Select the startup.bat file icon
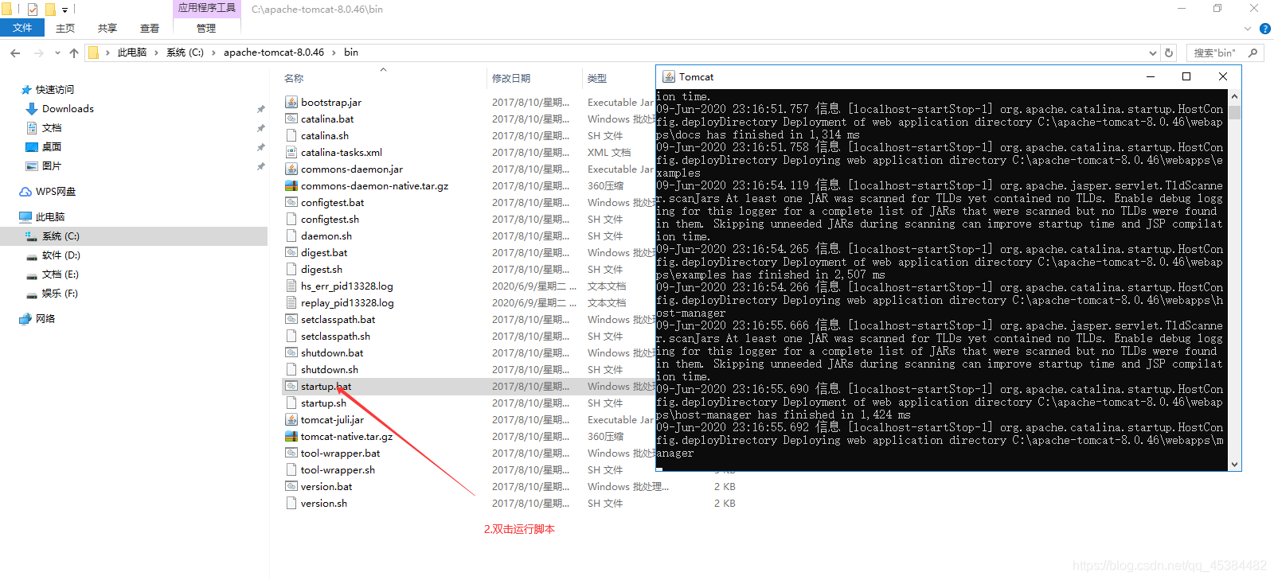Screen dimensions: 1274x580 (291, 386)
